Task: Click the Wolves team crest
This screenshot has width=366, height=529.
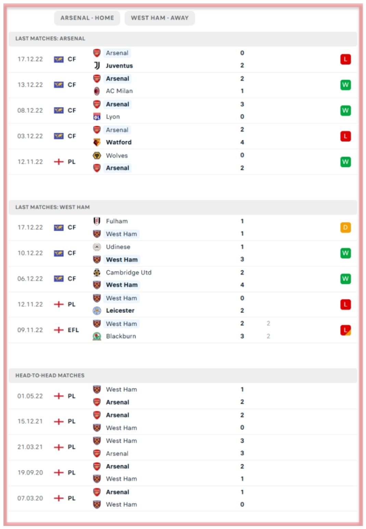Action: 97,155
